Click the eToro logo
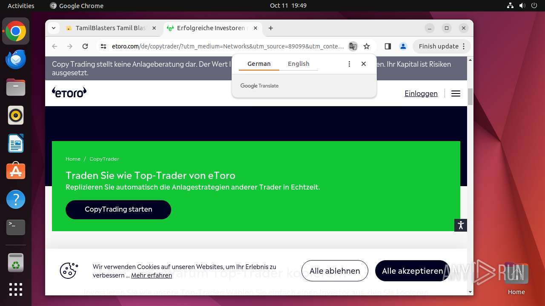 click(69, 92)
